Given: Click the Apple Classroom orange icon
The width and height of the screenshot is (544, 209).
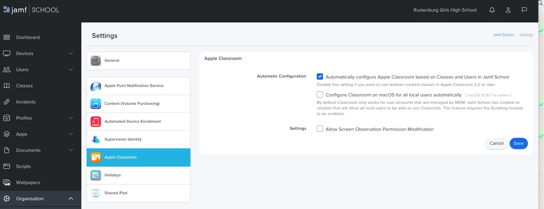Looking at the screenshot, I should coord(96,157).
